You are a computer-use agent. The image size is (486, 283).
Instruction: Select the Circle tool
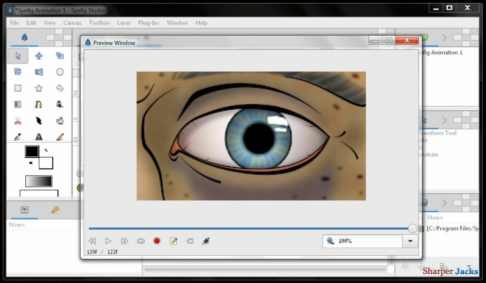click(x=60, y=72)
